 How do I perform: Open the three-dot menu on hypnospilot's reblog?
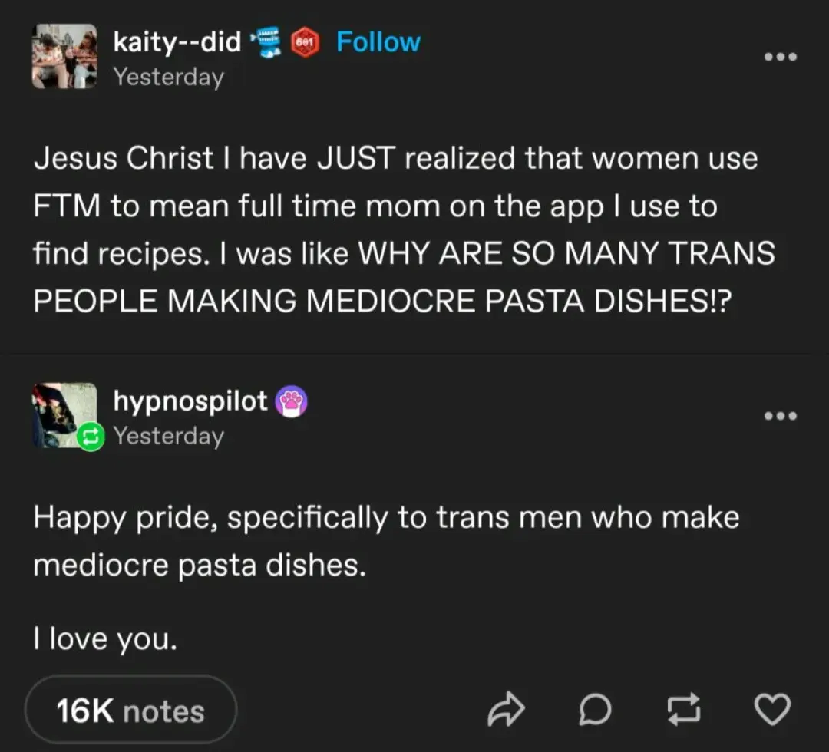pyautogui.click(x=781, y=416)
